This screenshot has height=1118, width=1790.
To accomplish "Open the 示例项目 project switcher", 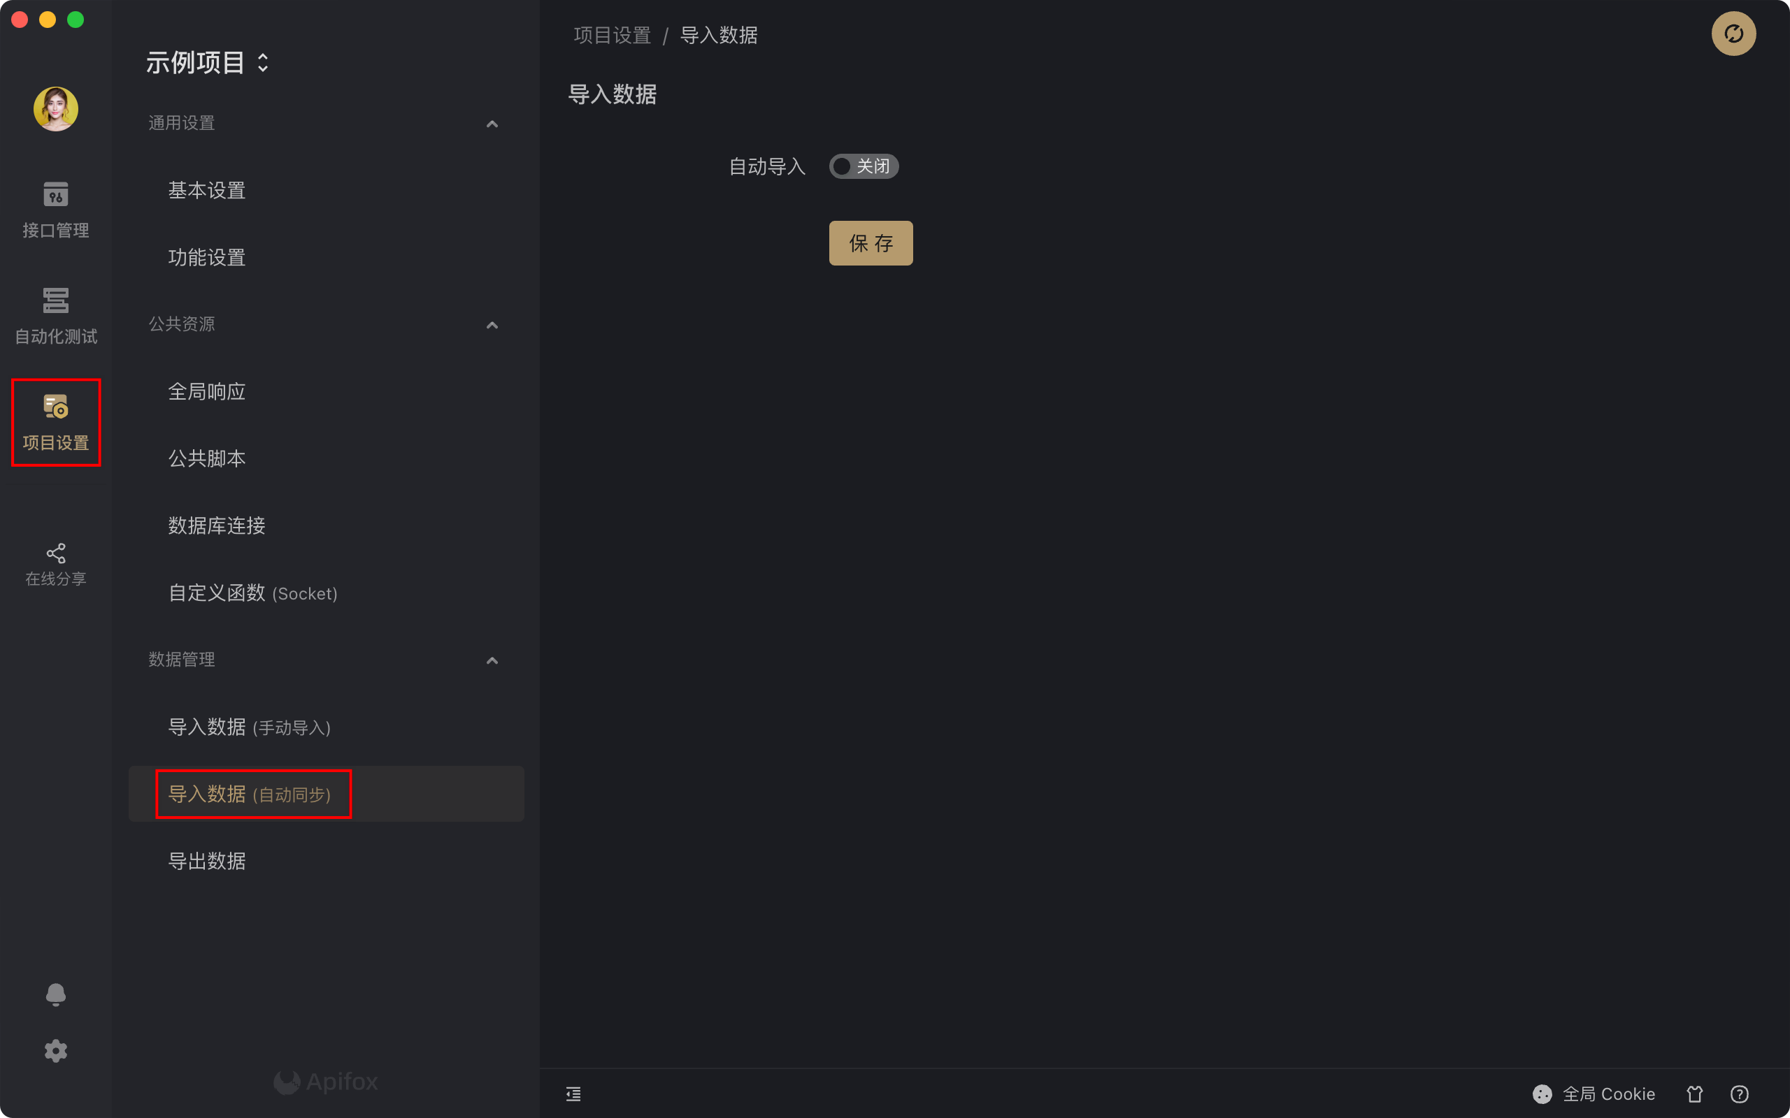I will [208, 62].
